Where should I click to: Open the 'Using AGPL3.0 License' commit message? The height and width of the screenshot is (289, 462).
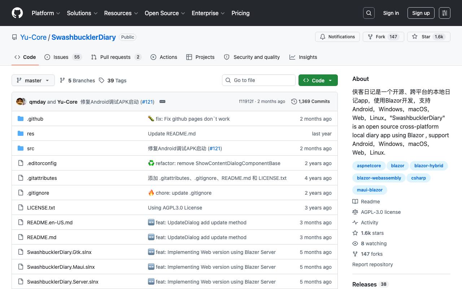tap(175, 208)
